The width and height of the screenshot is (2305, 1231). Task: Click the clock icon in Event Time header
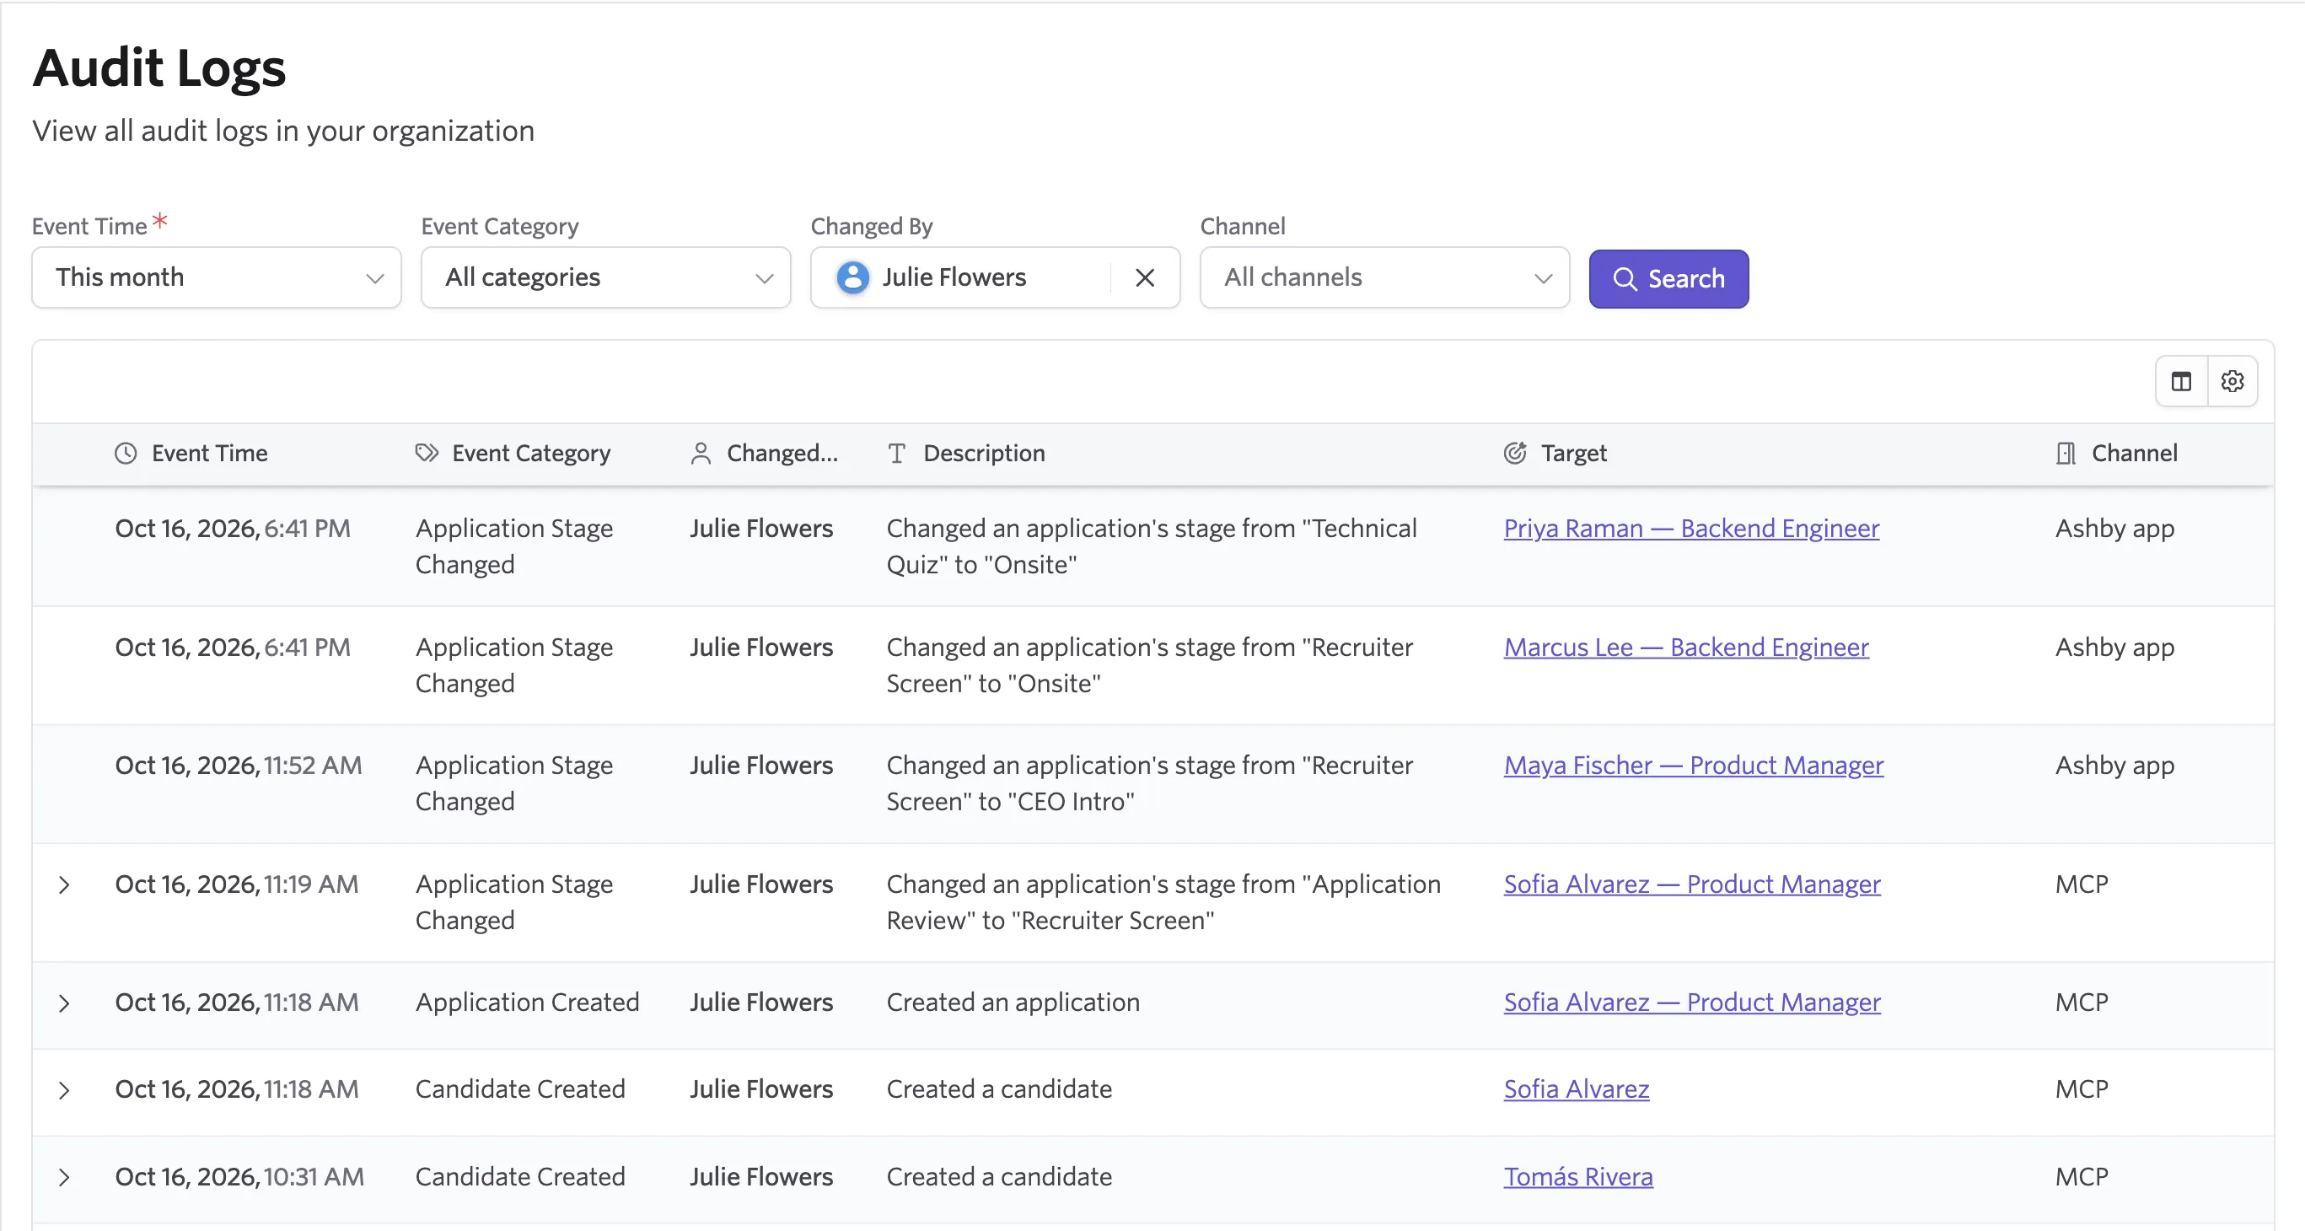coord(126,454)
